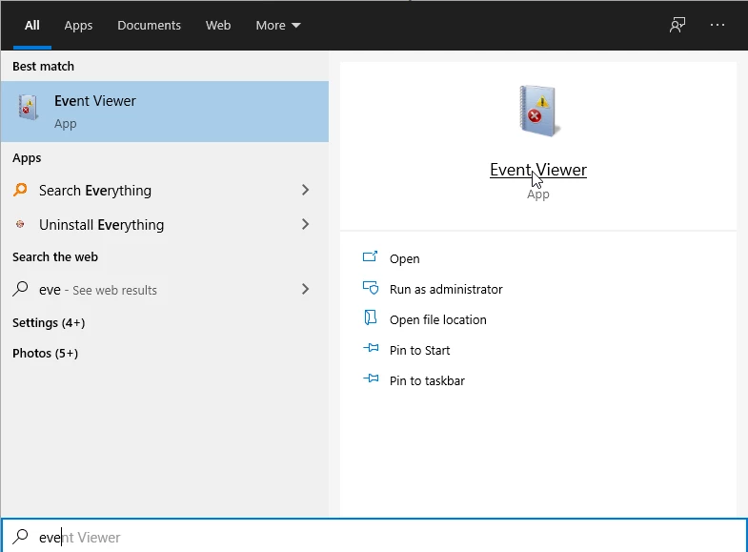Click the Run as administrator shield icon
The height and width of the screenshot is (552, 748).
tap(371, 288)
